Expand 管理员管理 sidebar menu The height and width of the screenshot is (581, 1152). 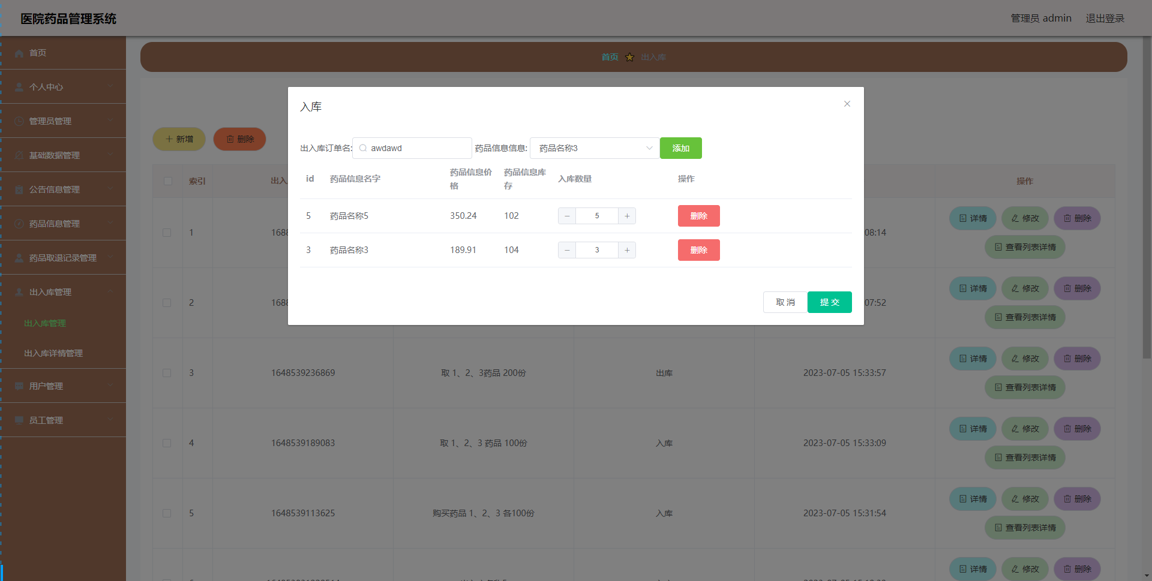[x=63, y=121]
